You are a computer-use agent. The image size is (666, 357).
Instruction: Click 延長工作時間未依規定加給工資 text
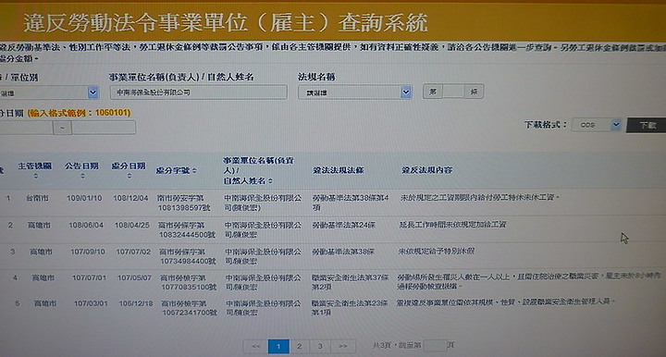pos(452,224)
